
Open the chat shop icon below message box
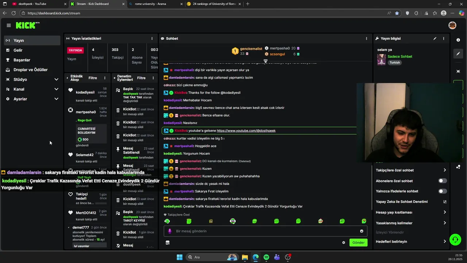pos(167,243)
